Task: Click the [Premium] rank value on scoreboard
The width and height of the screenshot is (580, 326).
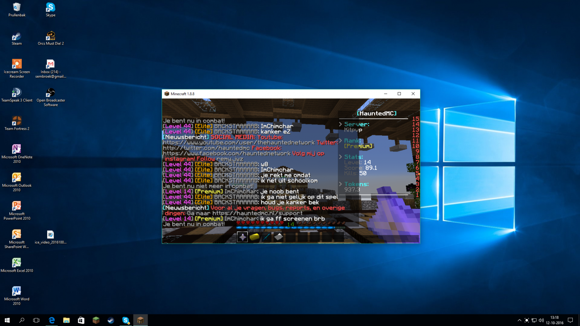Action: tap(358, 146)
